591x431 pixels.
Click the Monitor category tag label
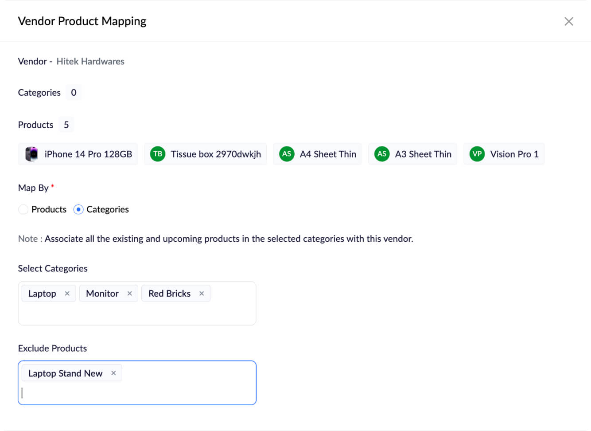[x=102, y=294]
